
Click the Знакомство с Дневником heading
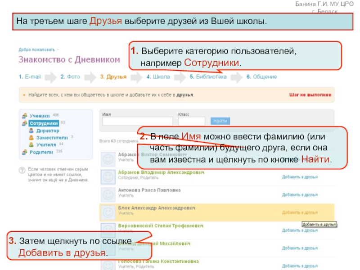(69, 59)
